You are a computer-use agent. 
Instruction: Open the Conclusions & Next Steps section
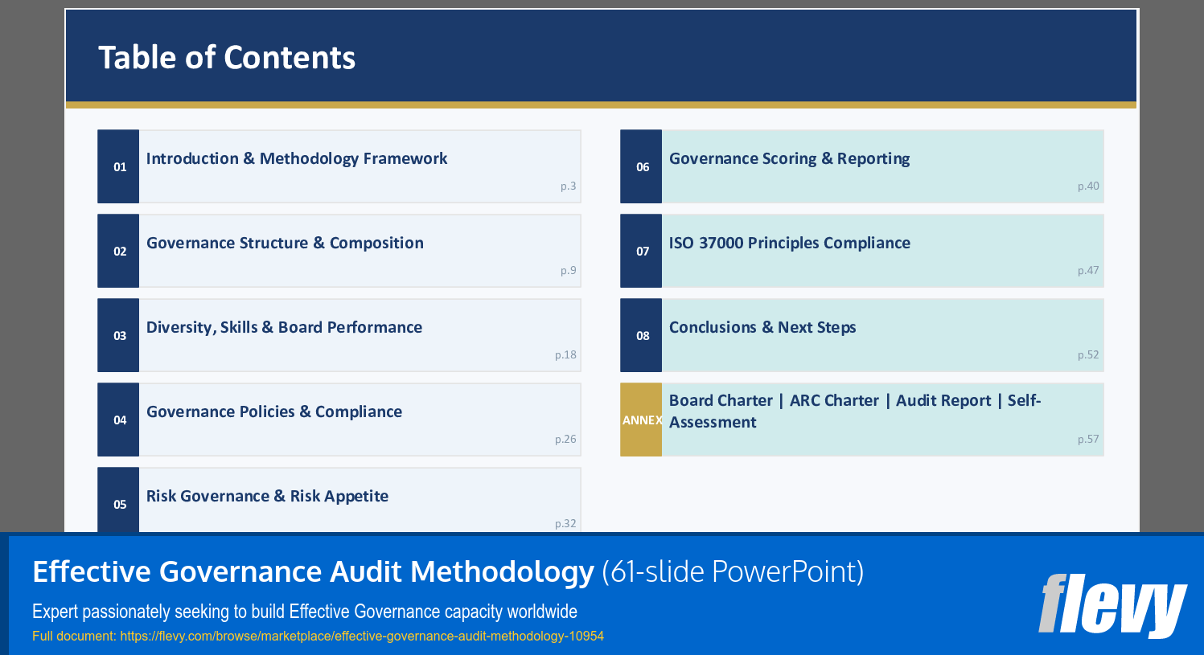[x=763, y=327]
